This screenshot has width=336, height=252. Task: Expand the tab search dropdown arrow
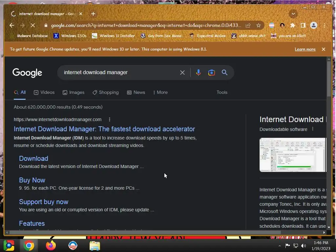tap(293, 14)
